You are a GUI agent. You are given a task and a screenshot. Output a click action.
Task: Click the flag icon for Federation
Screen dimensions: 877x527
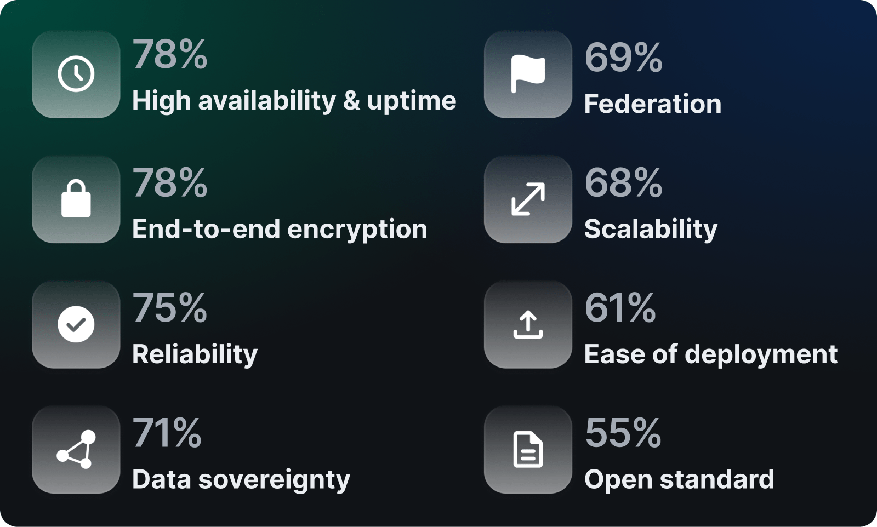528,74
